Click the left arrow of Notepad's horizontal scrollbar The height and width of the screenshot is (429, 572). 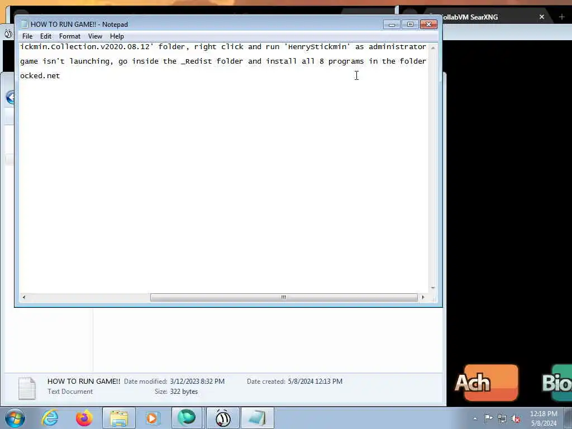[24, 297]
